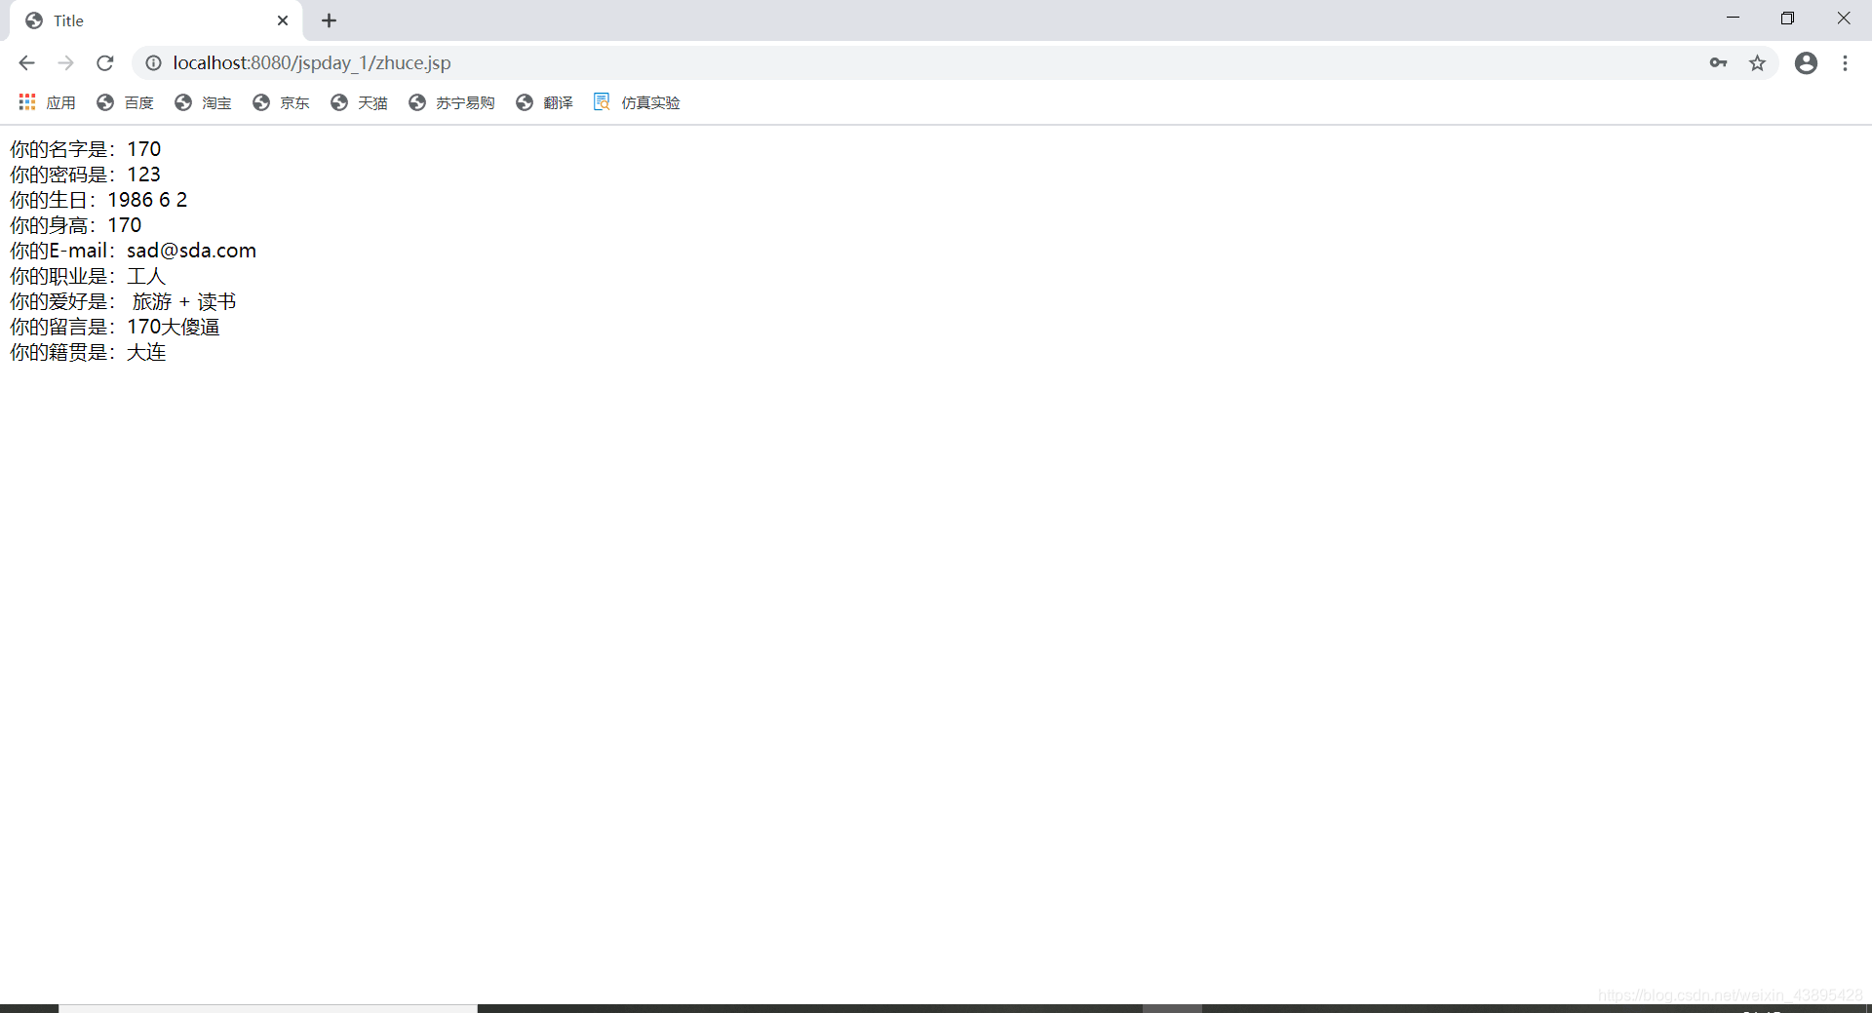This screenshot has width=1872, height=1013.
Task: Restore down the browser window
Action: (1787, 19)
